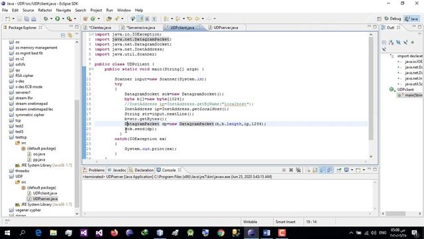
Task: Click the New file toolbar icon
Action: (x=7, y=19)
